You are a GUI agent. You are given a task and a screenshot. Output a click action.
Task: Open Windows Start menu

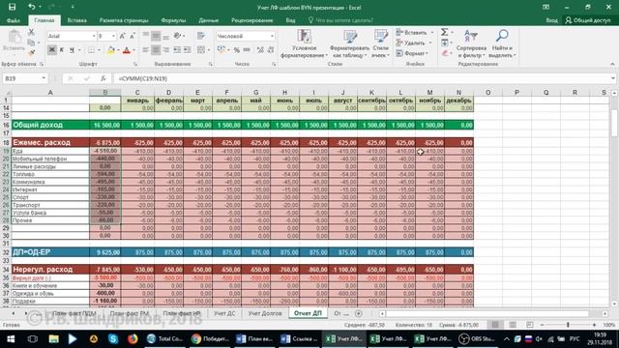click(11, 338)
